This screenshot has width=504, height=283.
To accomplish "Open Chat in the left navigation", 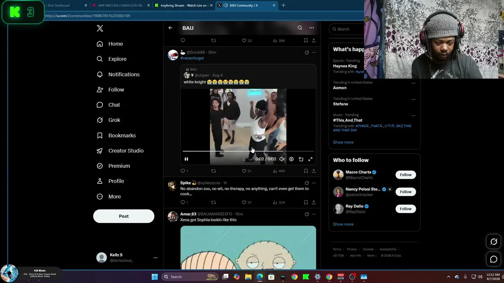I will tap(108, 105).
